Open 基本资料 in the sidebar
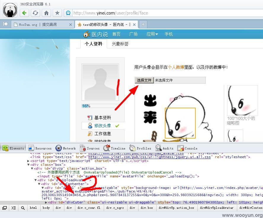 point(103,118)
